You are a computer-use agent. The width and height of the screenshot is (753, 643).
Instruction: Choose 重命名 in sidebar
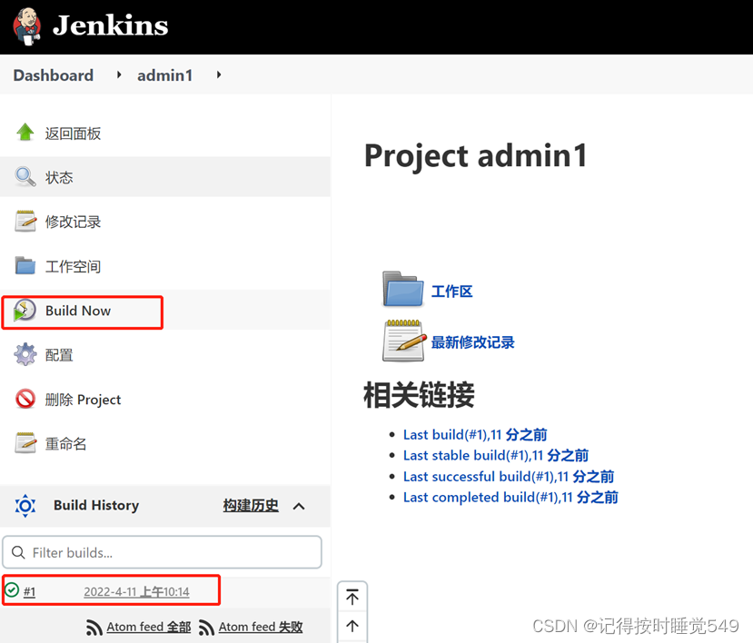pos(65,444)
